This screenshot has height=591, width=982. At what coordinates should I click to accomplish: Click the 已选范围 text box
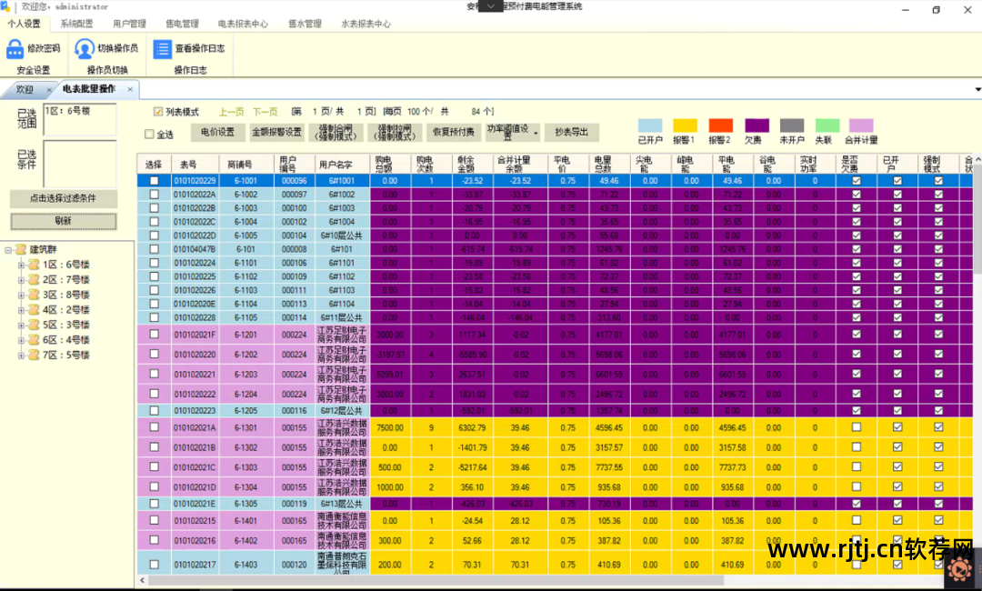(79, 119)
